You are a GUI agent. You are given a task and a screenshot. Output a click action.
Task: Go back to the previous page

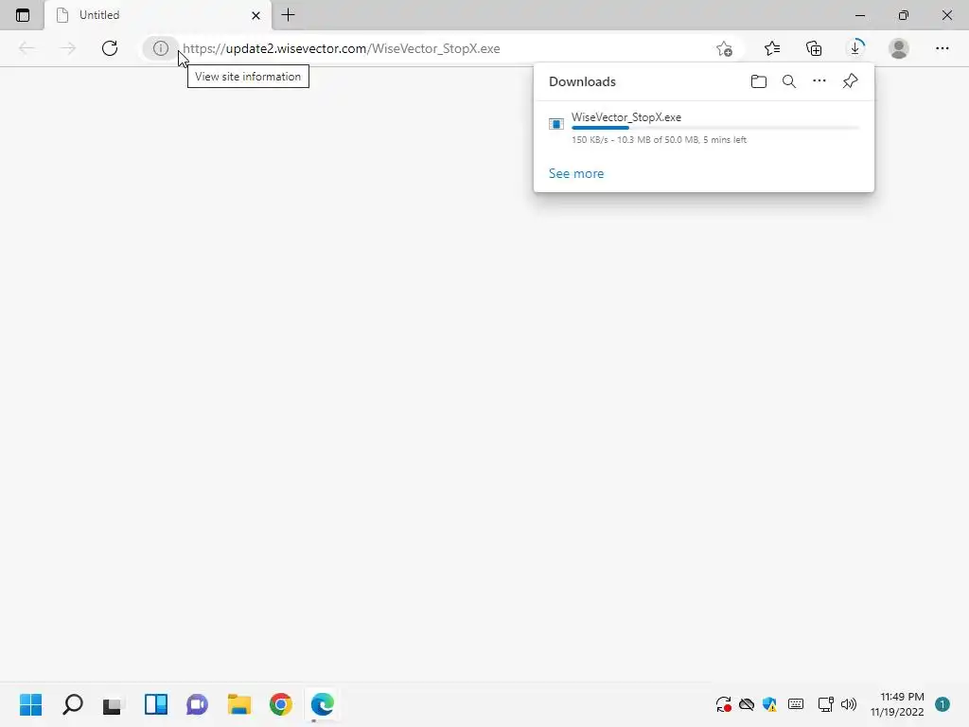tap(26, 48)
